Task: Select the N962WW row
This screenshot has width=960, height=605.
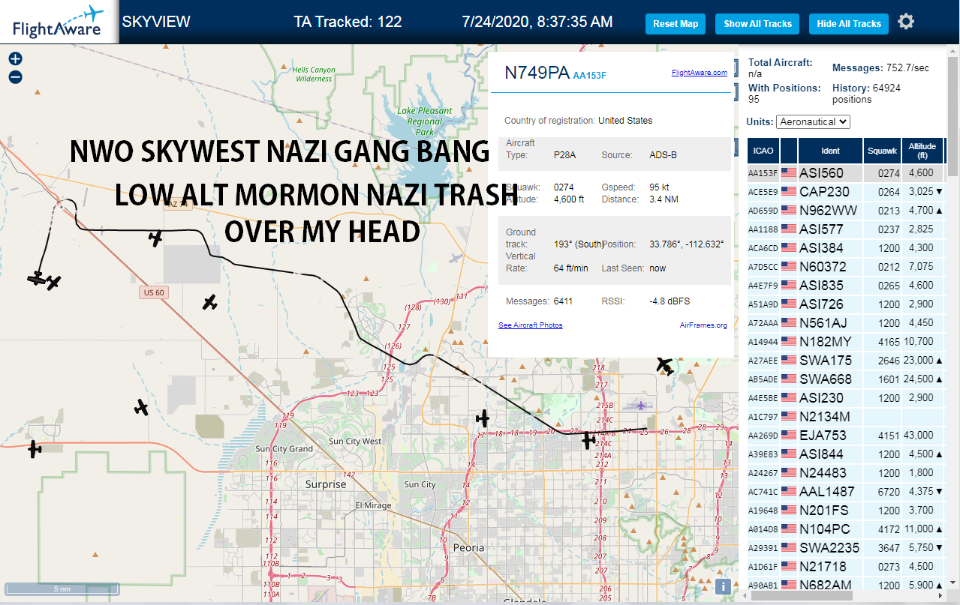Action: coord(846,211)
